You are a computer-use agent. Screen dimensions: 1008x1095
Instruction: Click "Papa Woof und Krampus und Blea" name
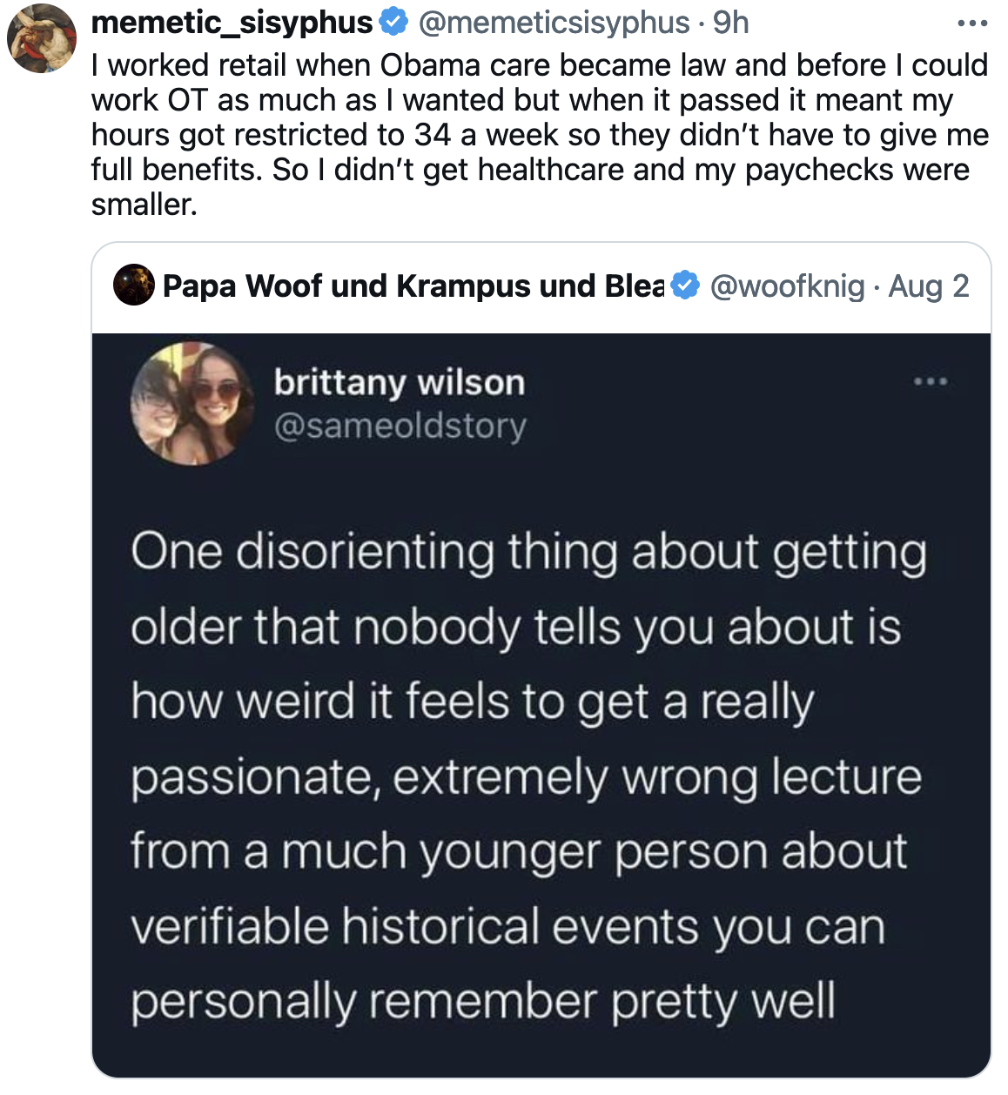pyautogui.click(x=413, y=286)
